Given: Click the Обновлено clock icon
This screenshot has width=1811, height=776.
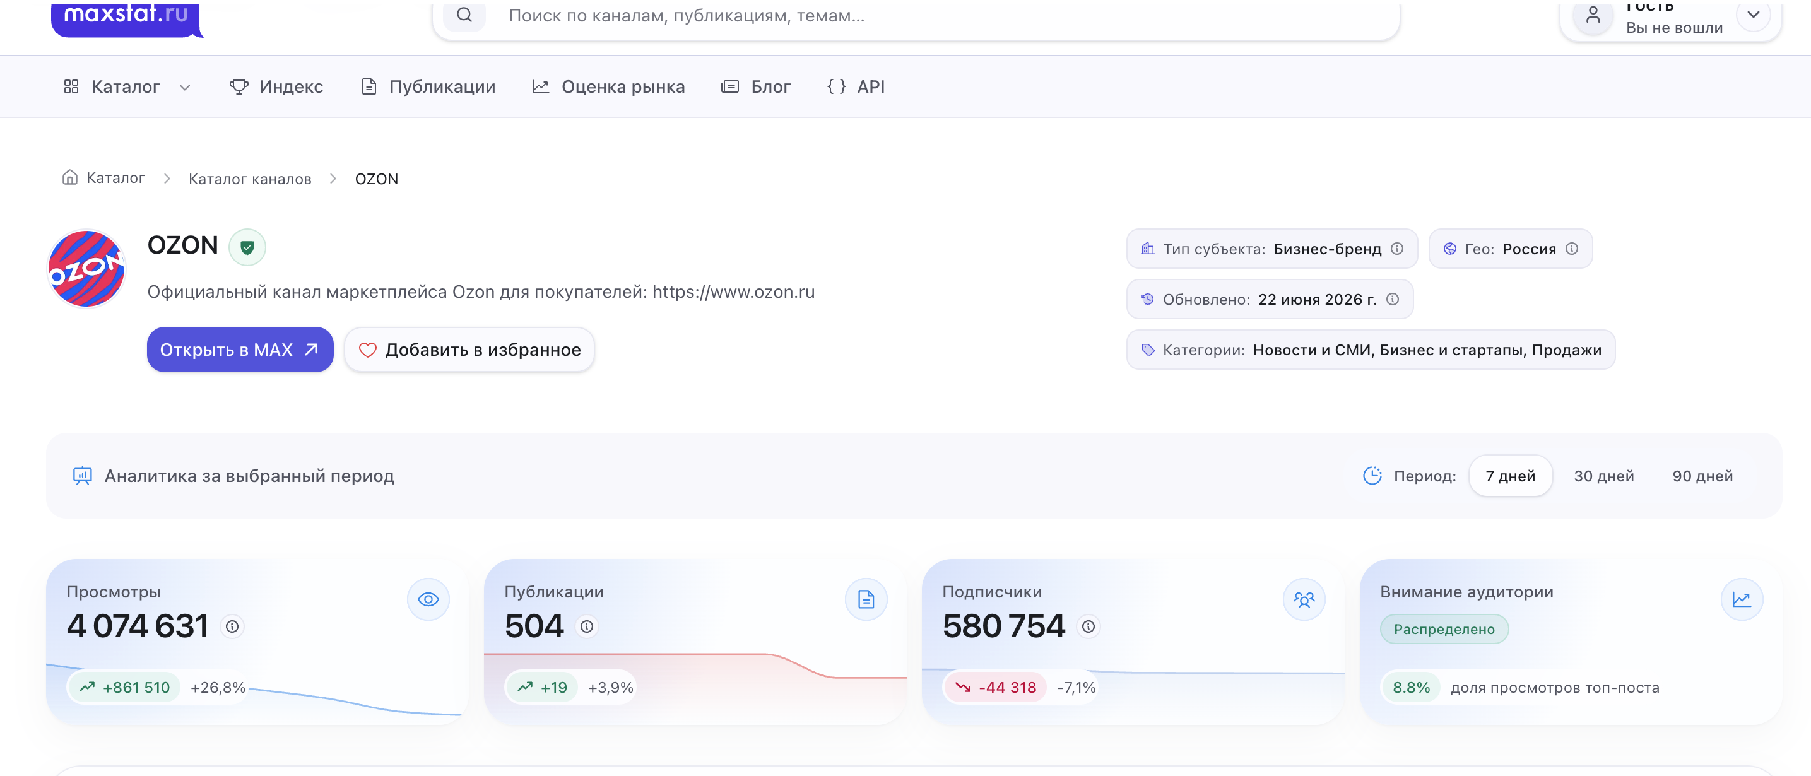Looking at the screenshot, I should click(x=1147, y=299).
